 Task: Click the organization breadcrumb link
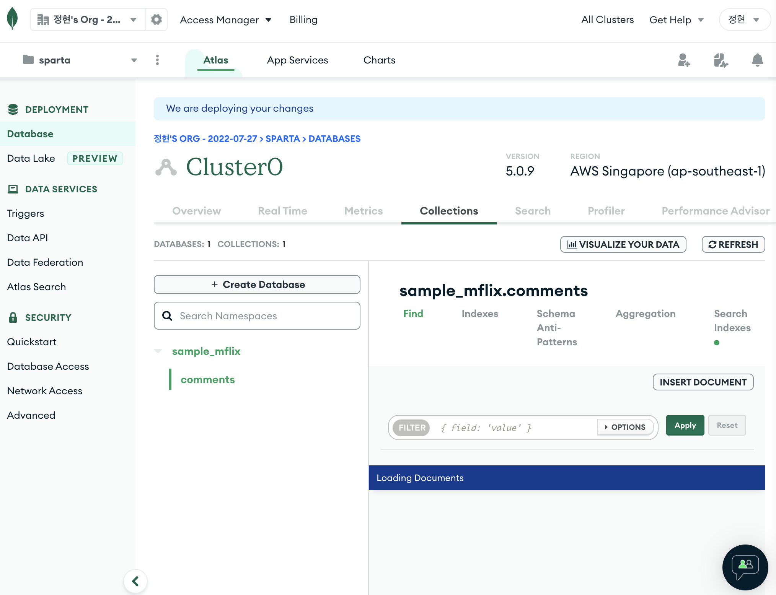205,138
